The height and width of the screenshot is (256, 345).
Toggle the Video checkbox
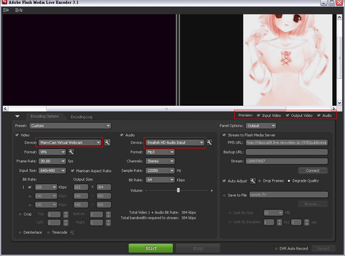pyautogui.click(x=17, y=135)
